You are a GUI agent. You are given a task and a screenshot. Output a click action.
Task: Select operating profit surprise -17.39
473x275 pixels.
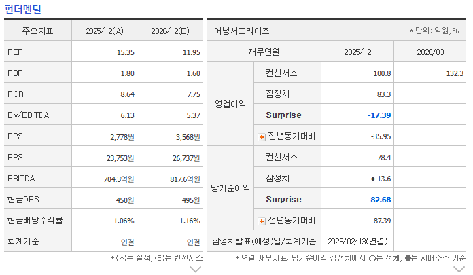pos(379,115)
